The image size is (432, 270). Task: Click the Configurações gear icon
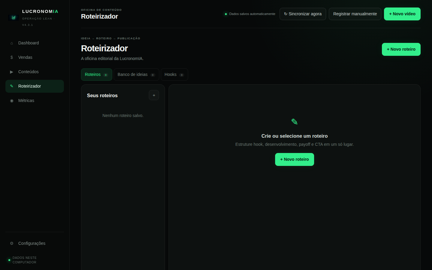(12, 243)
